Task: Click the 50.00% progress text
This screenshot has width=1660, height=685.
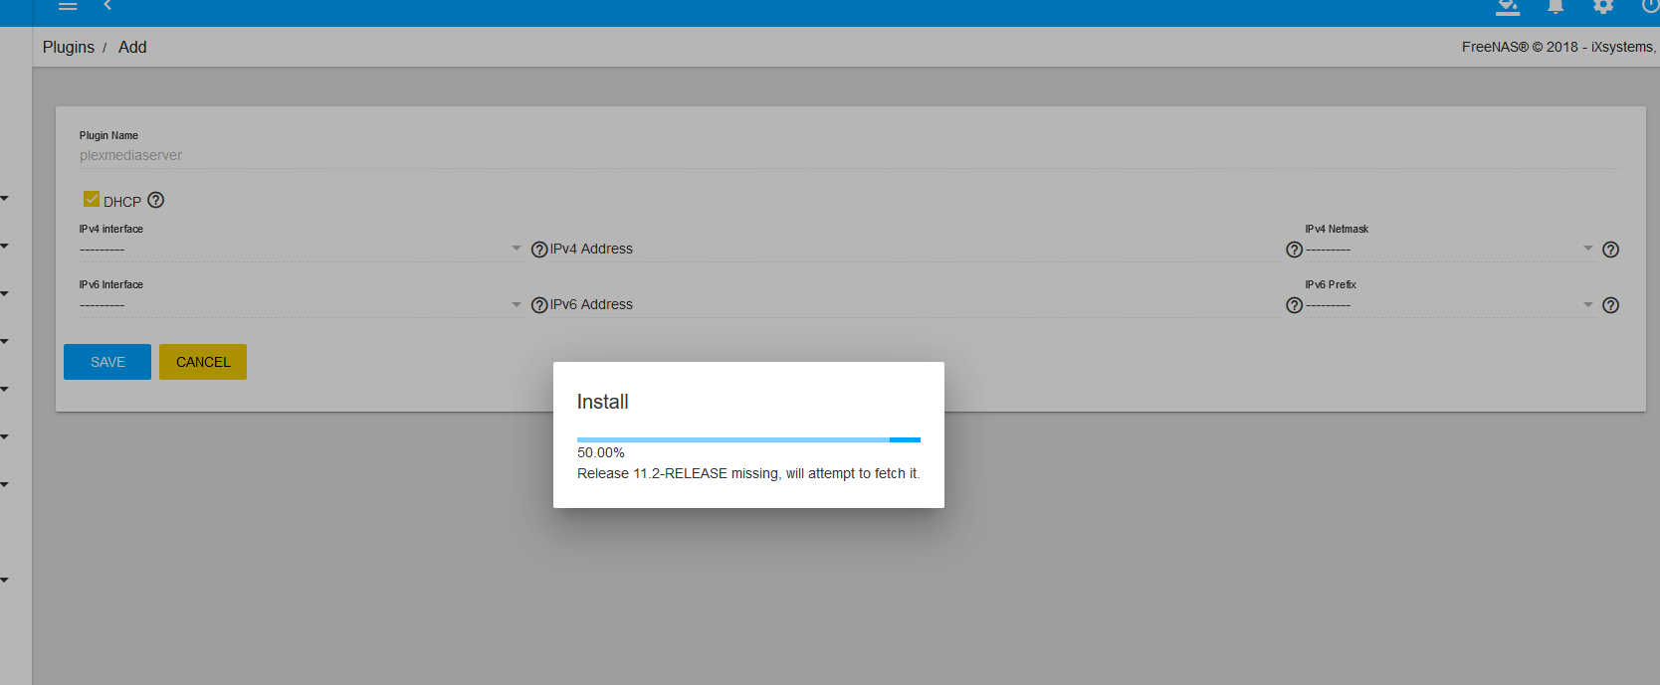Action: 601,452
